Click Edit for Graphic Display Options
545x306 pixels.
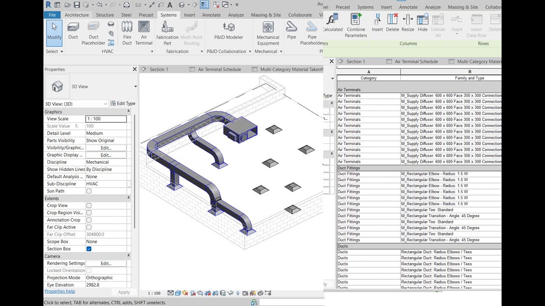coord(106,155)
